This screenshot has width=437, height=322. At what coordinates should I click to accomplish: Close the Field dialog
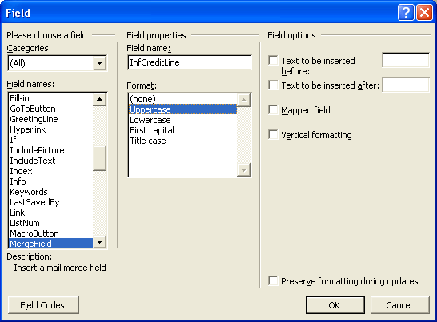point(424,13)
